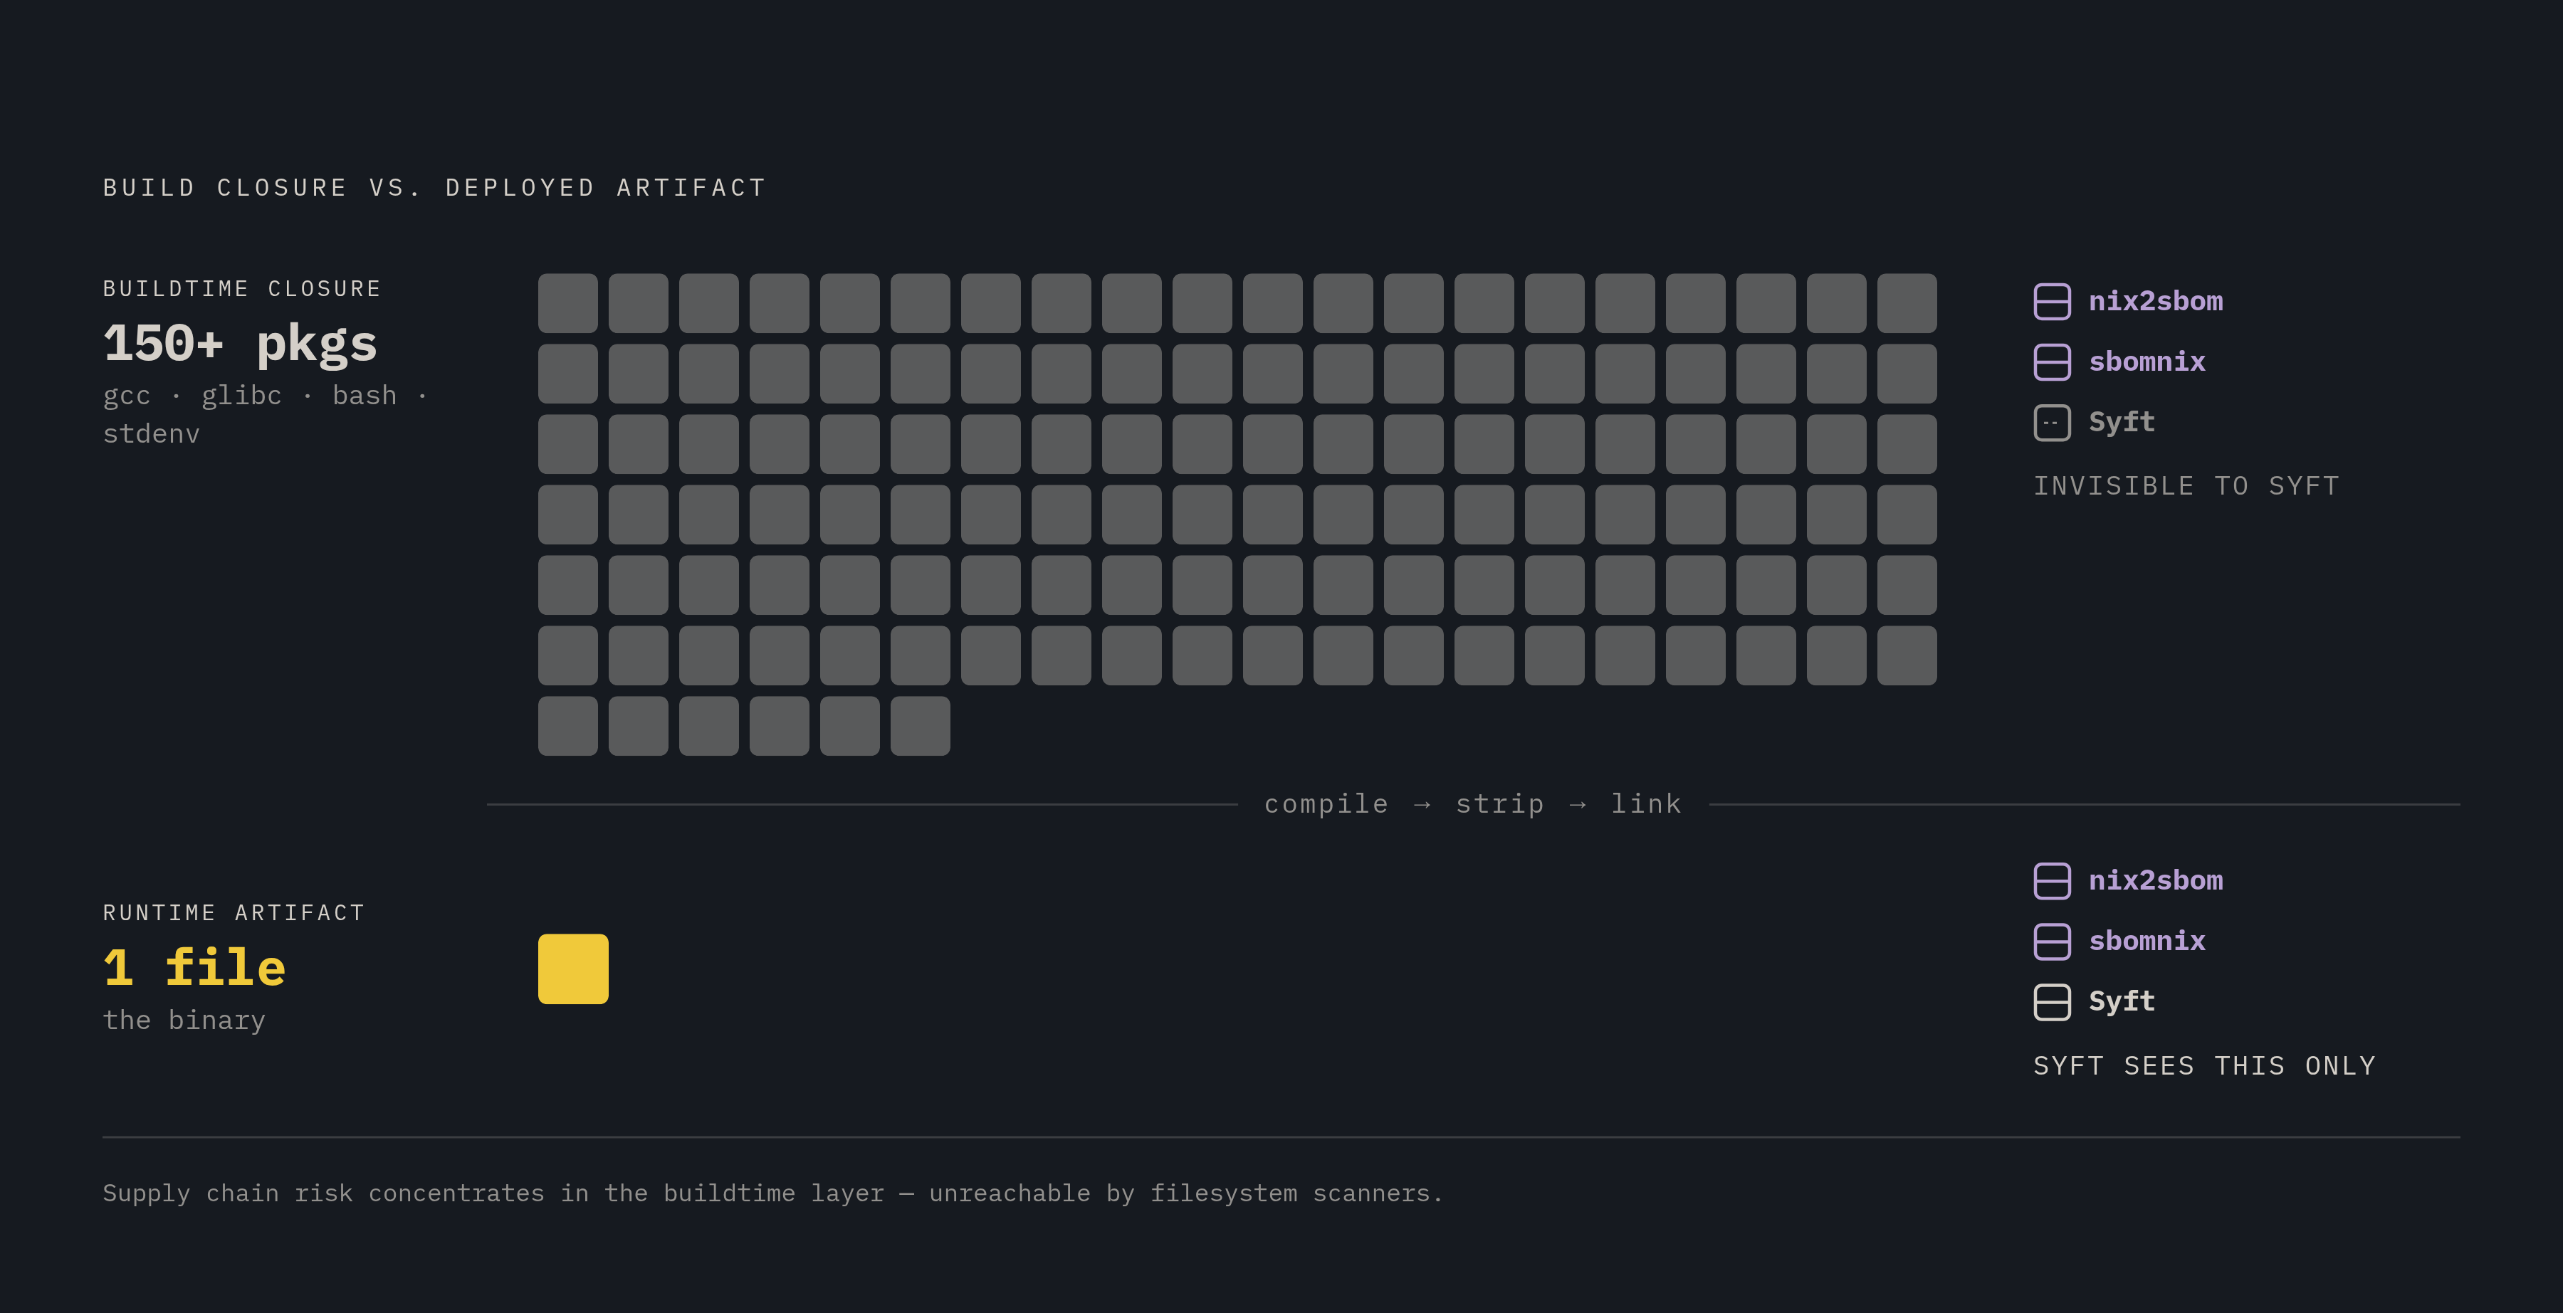
Task: Click the 'gcc · glibc · bash · stdenv' text
Action: [267, 415]
